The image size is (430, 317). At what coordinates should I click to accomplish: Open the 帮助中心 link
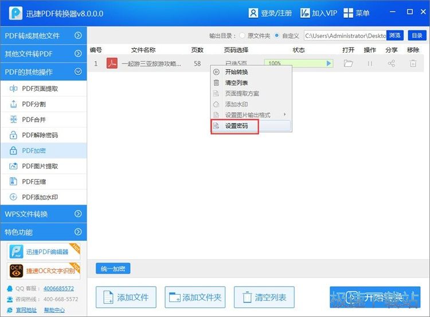tap(54, 310)
